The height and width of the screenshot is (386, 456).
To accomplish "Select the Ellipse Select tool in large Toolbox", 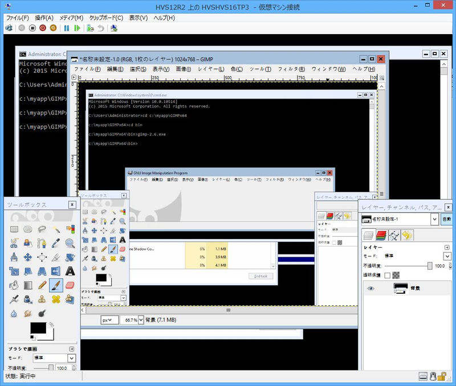I will tap(28, 229).
